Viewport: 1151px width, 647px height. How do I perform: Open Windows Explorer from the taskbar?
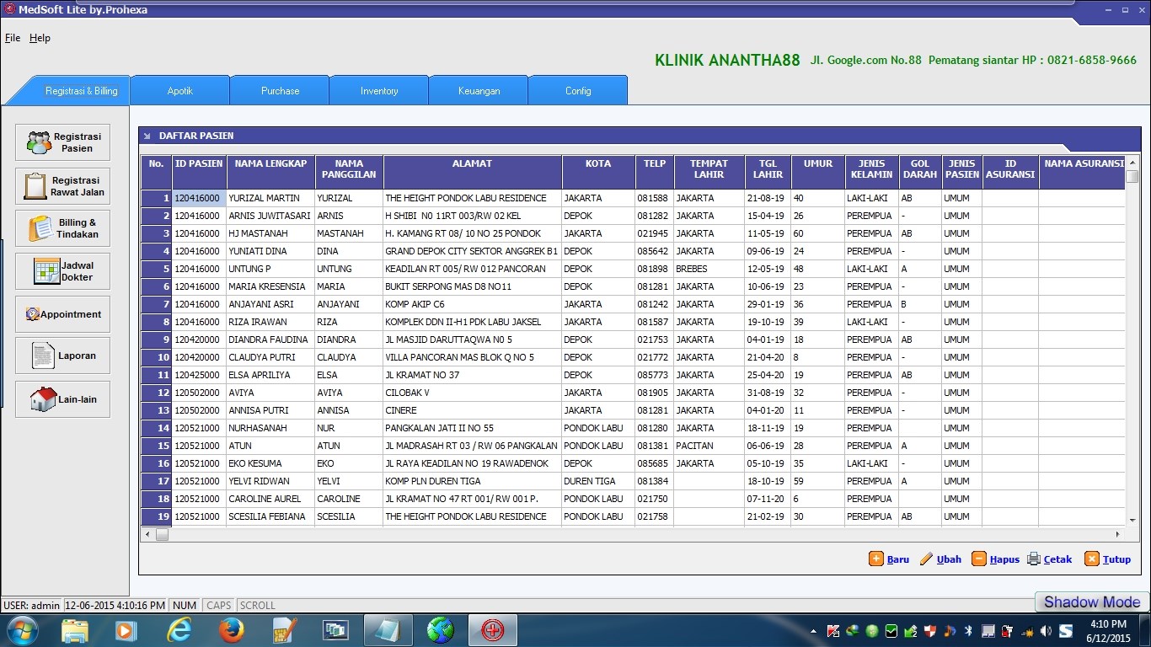pos(75,630)
